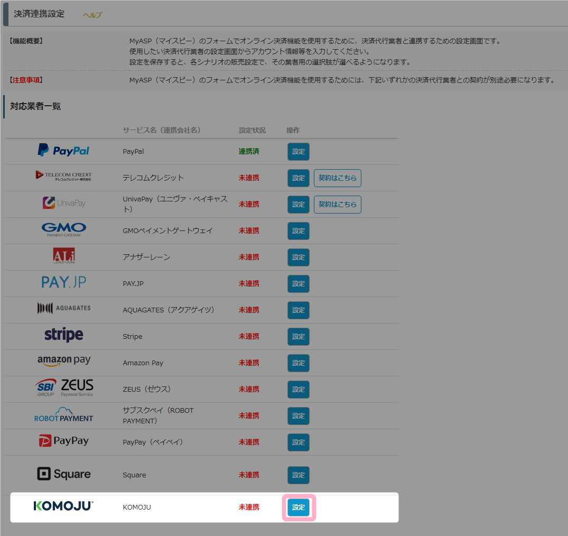Click the UnivaPay logo
The image size is (568, 536).
(x=63, y=203)
